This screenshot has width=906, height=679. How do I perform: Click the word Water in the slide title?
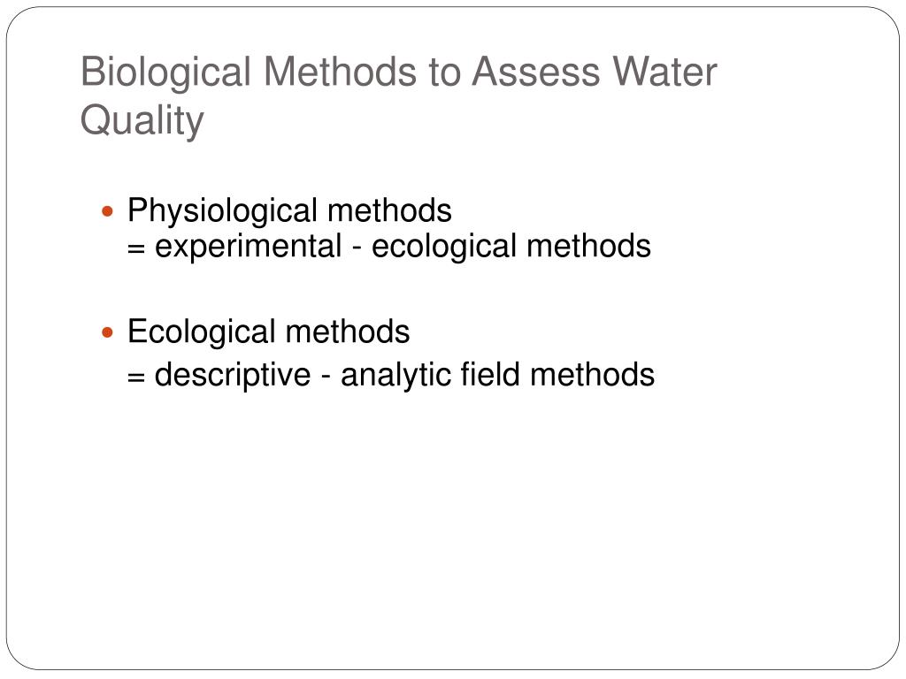[665, 72]
